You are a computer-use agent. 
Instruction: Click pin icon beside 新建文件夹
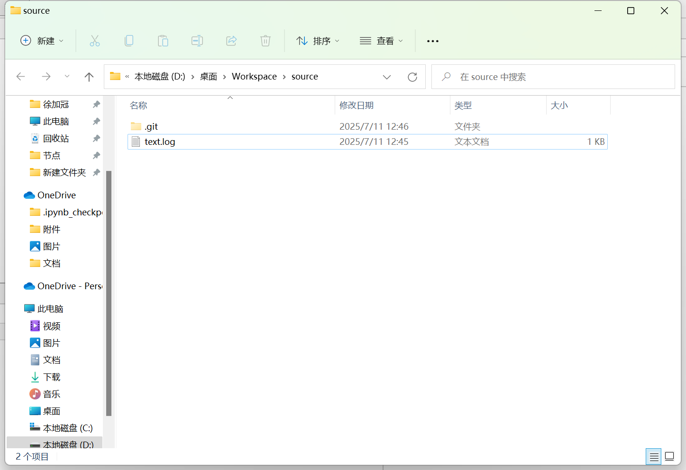pos(96,172)
